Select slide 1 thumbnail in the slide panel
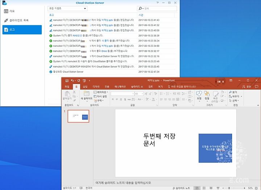Image resolution: width=261 pixels, height=190 pixels. point(78,116)
